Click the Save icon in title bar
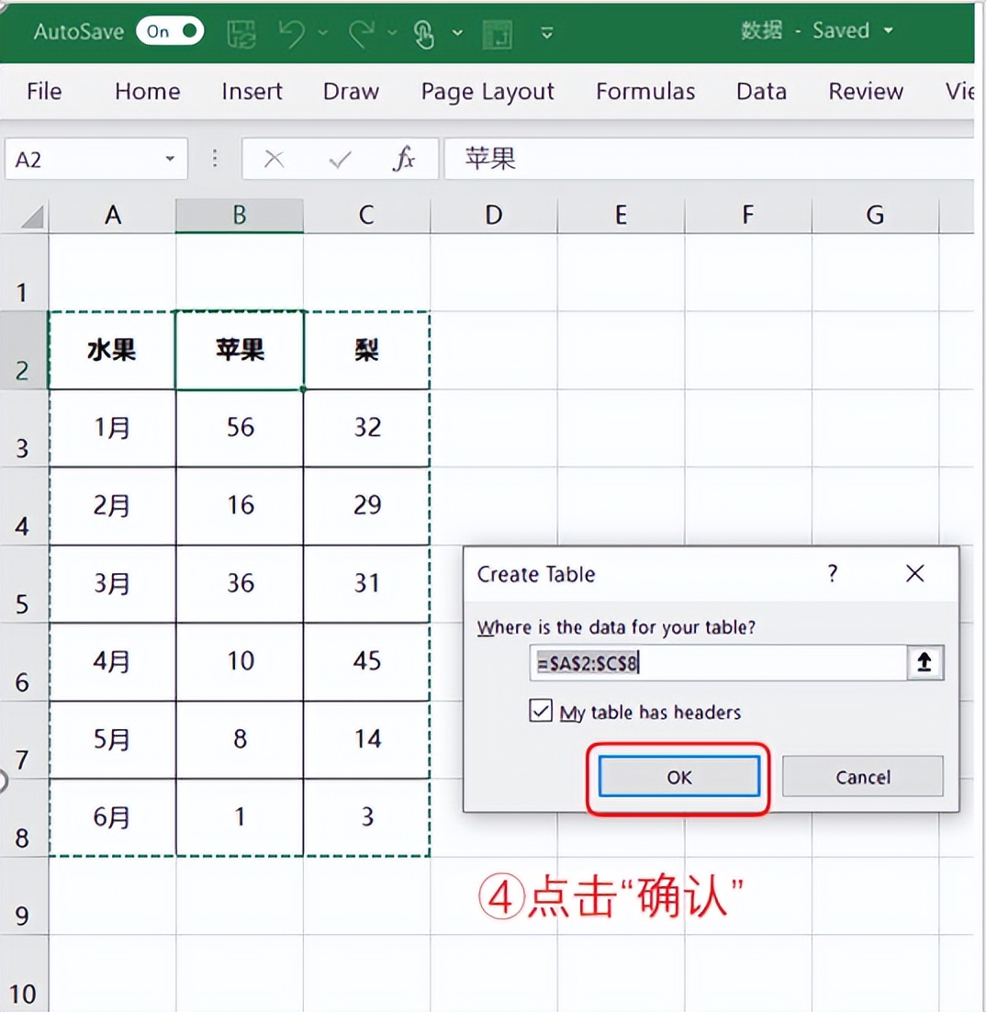Screen dimensions: 986x1012 click(242, 32)
